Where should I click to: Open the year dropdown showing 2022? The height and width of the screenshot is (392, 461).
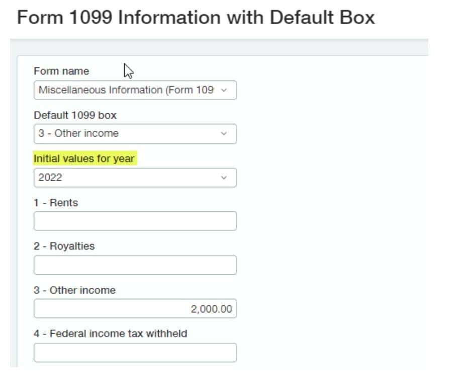pos(135,177)
